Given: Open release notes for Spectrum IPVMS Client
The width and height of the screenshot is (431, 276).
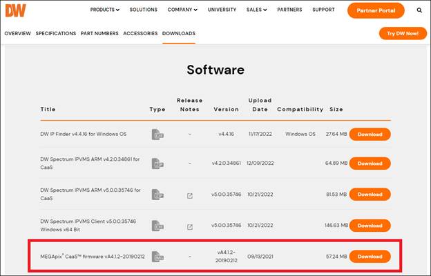Looking at the screenshot, I should coord(190,227).
